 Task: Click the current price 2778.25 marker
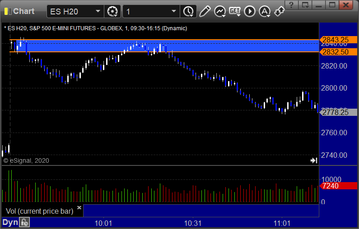(338, 112)
